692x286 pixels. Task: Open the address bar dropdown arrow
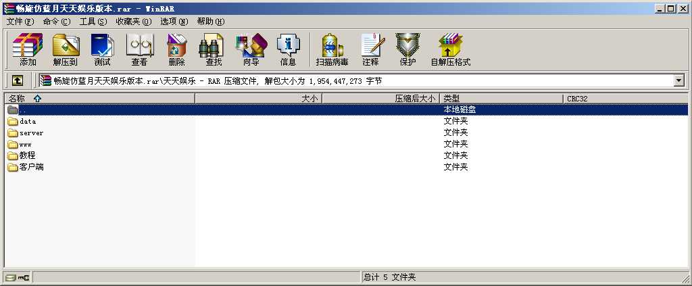tap(678, 80)
